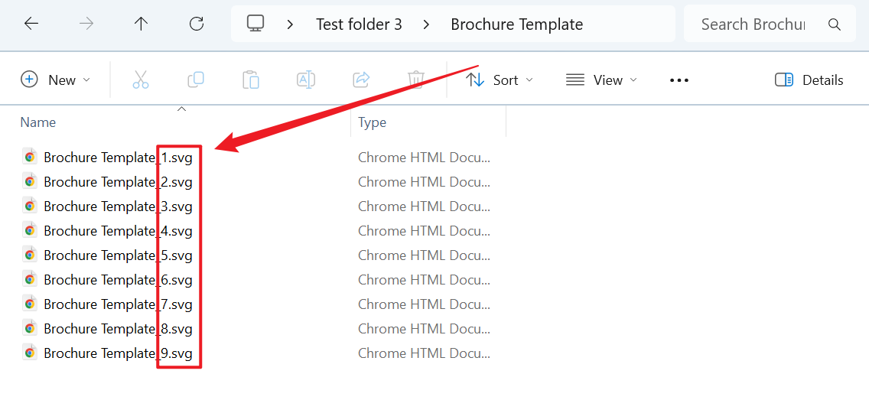
Task: Click the Cut scissors icon
Action: pos(141,80)
